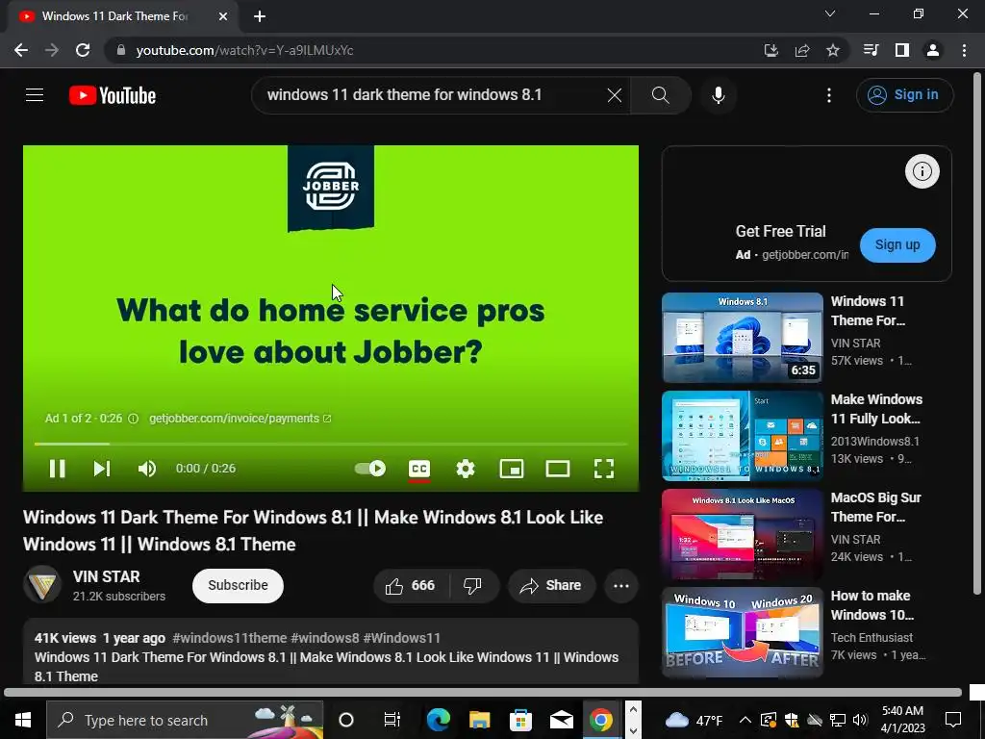Open How to make Windows 10 thumbnail
Image resolution: width=985 pixels, height=739 pixels.
[742, 631]
